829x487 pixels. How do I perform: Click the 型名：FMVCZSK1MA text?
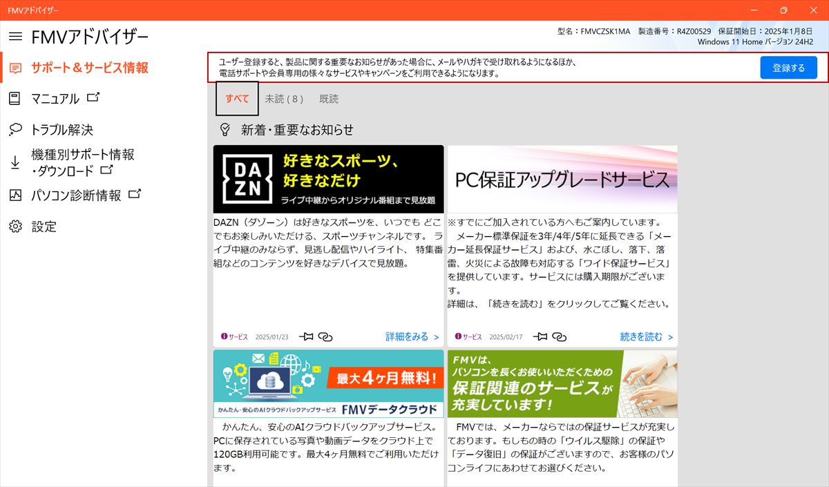[x=593, y=31]
